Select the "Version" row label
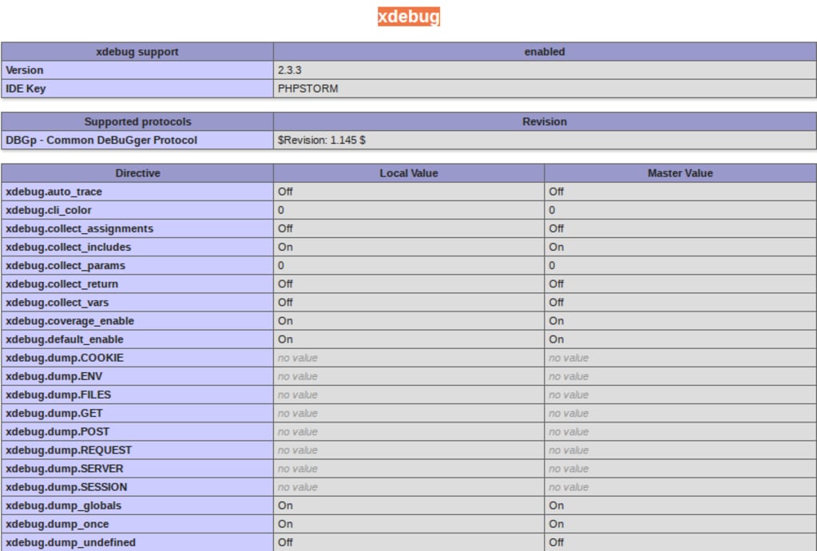The image size is (817, 551). click(137, 70)
